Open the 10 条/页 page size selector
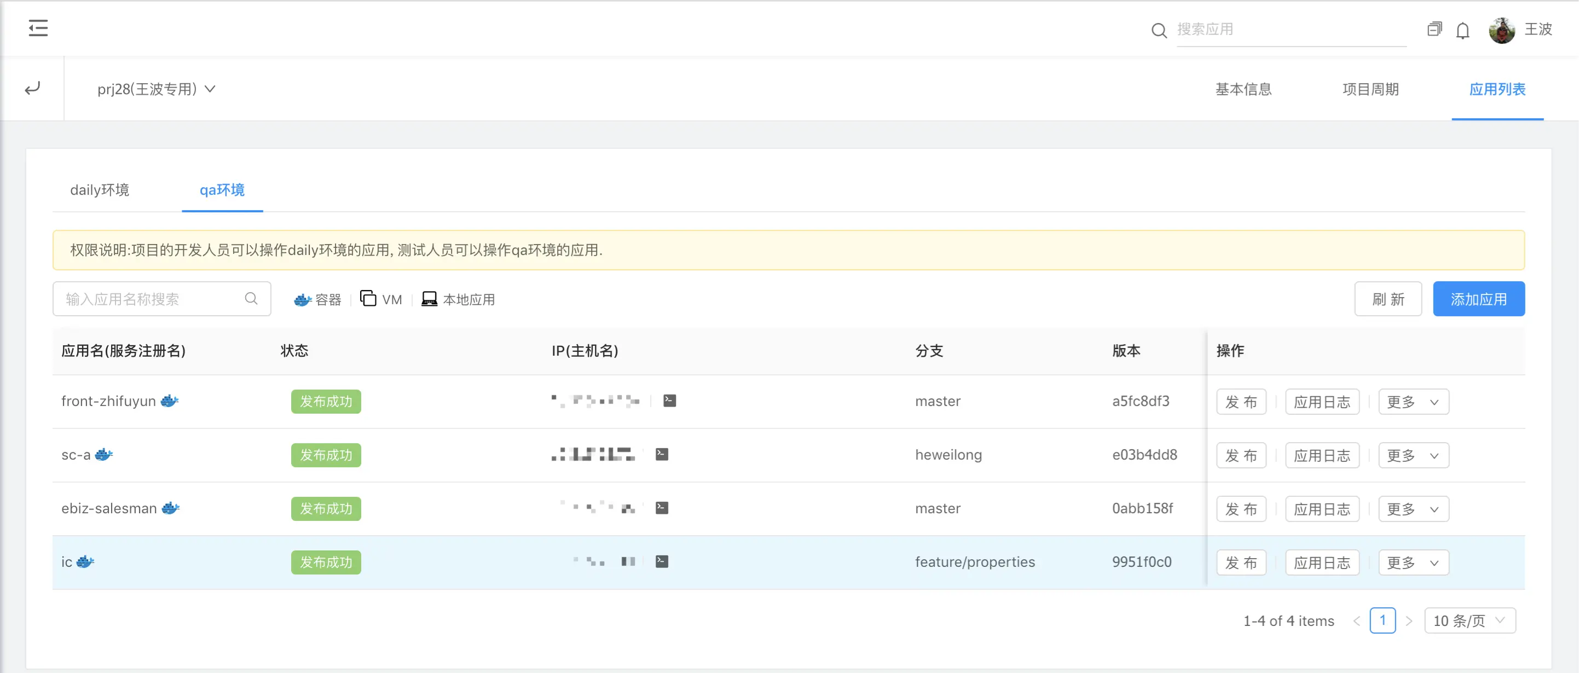This screenshot has height=673, width=1579. click(1470, 620)
